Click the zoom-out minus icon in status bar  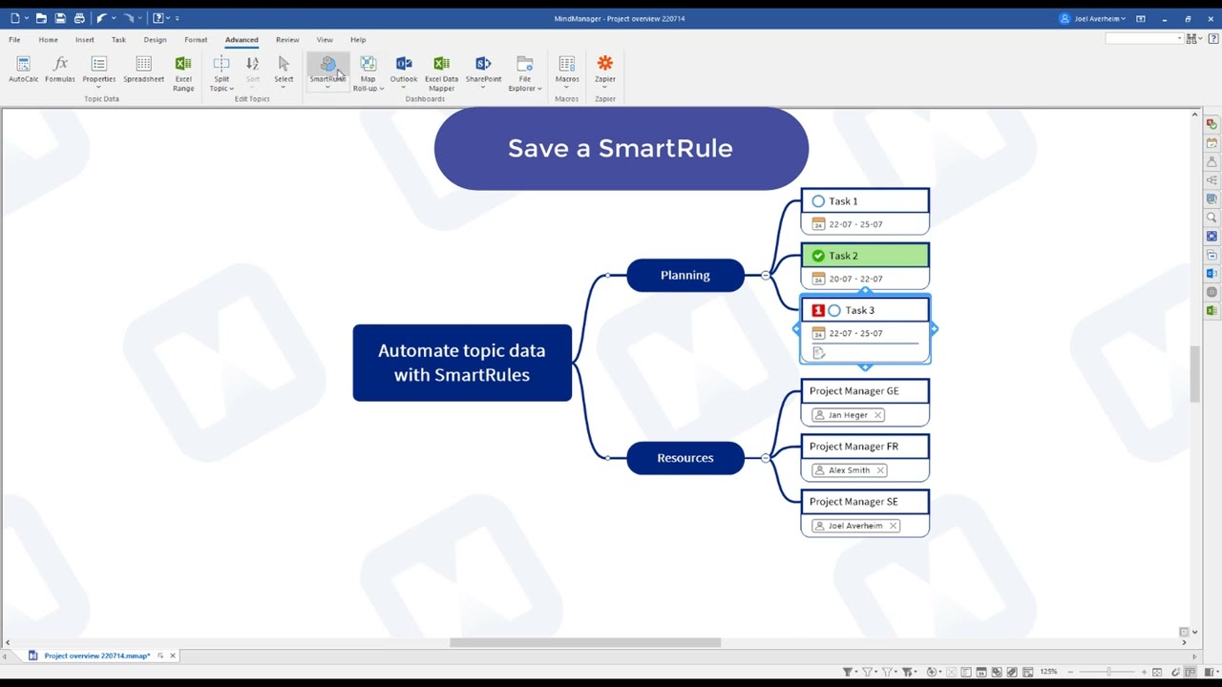(x=1071, y=672)
